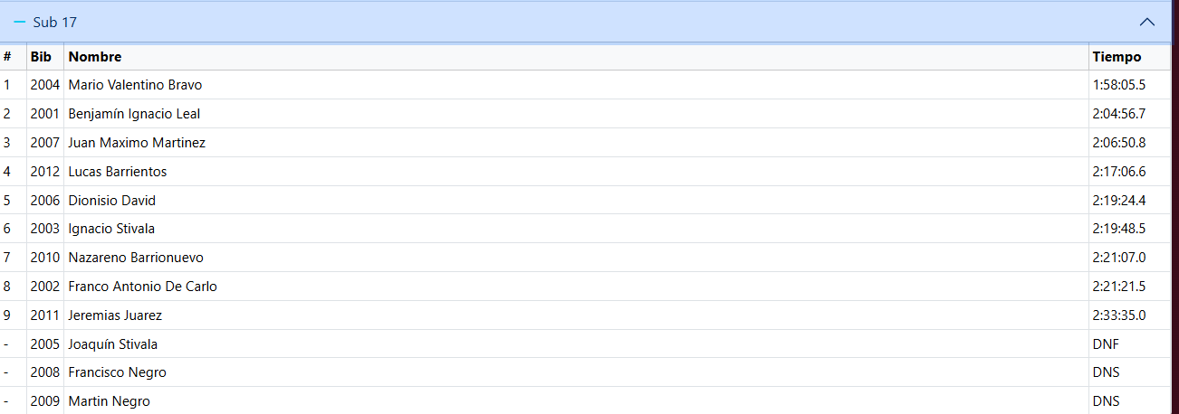Click Franco Antonio De Carlo row
The height and width of the screenshot is (414, 1179).
click(585, 287)
